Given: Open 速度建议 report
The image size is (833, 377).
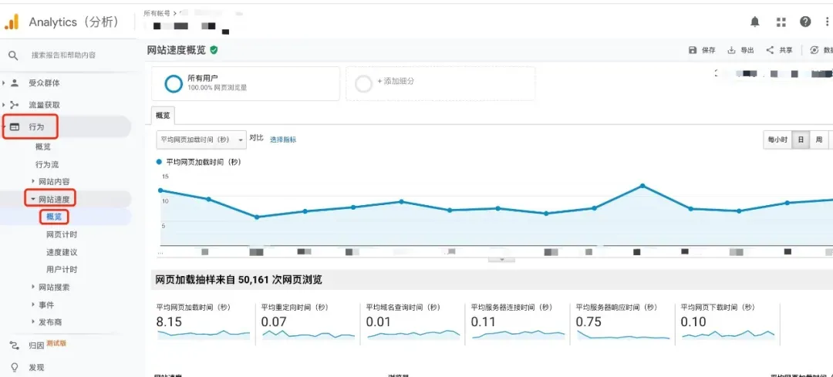Looking at the screenshot, I should click(x=62, y=252).
